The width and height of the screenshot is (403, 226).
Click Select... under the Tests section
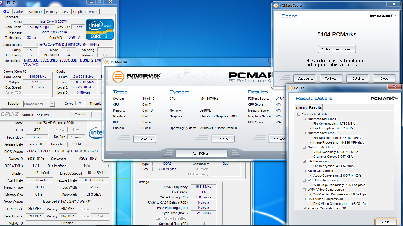coord(145,139)
